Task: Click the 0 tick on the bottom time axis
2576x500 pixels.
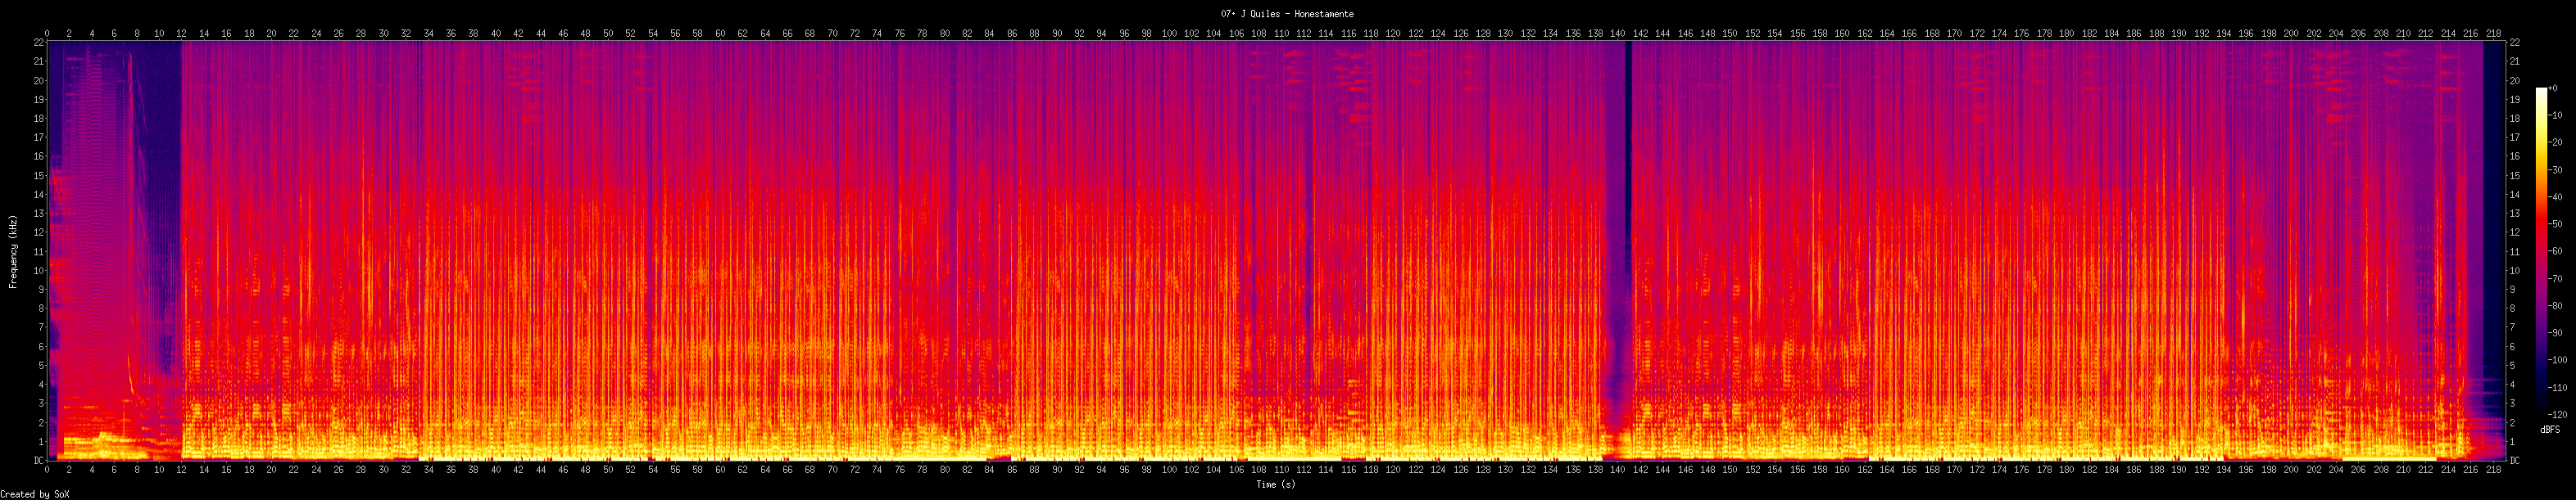Action: tap(47, 469)
